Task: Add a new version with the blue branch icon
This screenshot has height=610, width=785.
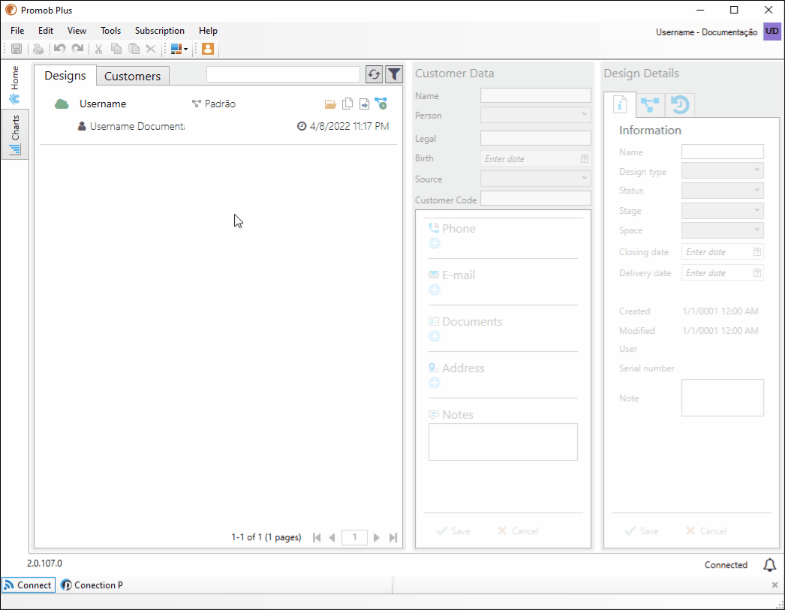Action: click(381, 104)
